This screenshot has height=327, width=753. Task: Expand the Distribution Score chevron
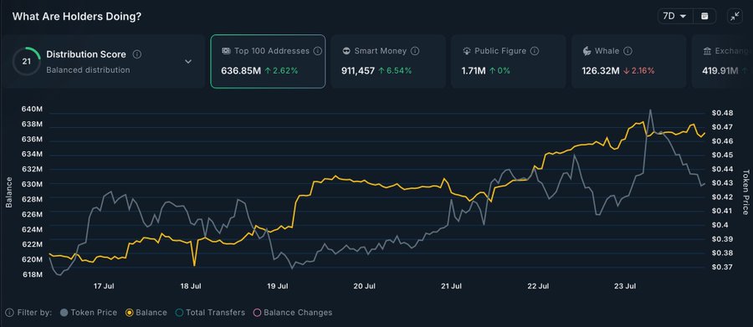tap(188, 61)
